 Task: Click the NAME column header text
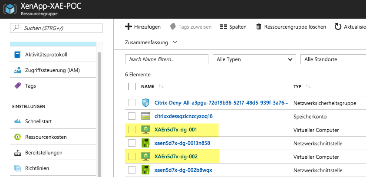(x=148, y=86)
